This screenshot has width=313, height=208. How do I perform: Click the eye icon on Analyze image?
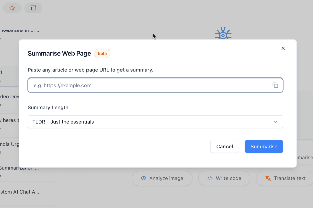[144, 178]
